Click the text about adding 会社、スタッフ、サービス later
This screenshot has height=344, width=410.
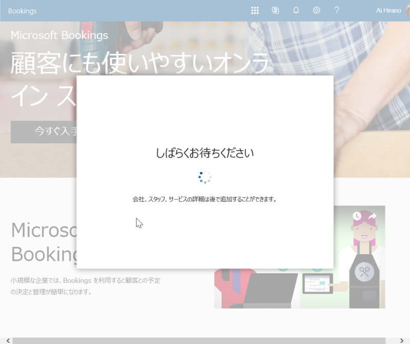[x=204, y=199]
